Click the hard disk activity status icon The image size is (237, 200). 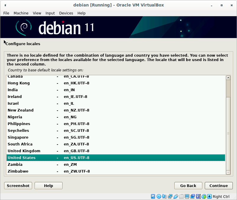tap(153, 196)
